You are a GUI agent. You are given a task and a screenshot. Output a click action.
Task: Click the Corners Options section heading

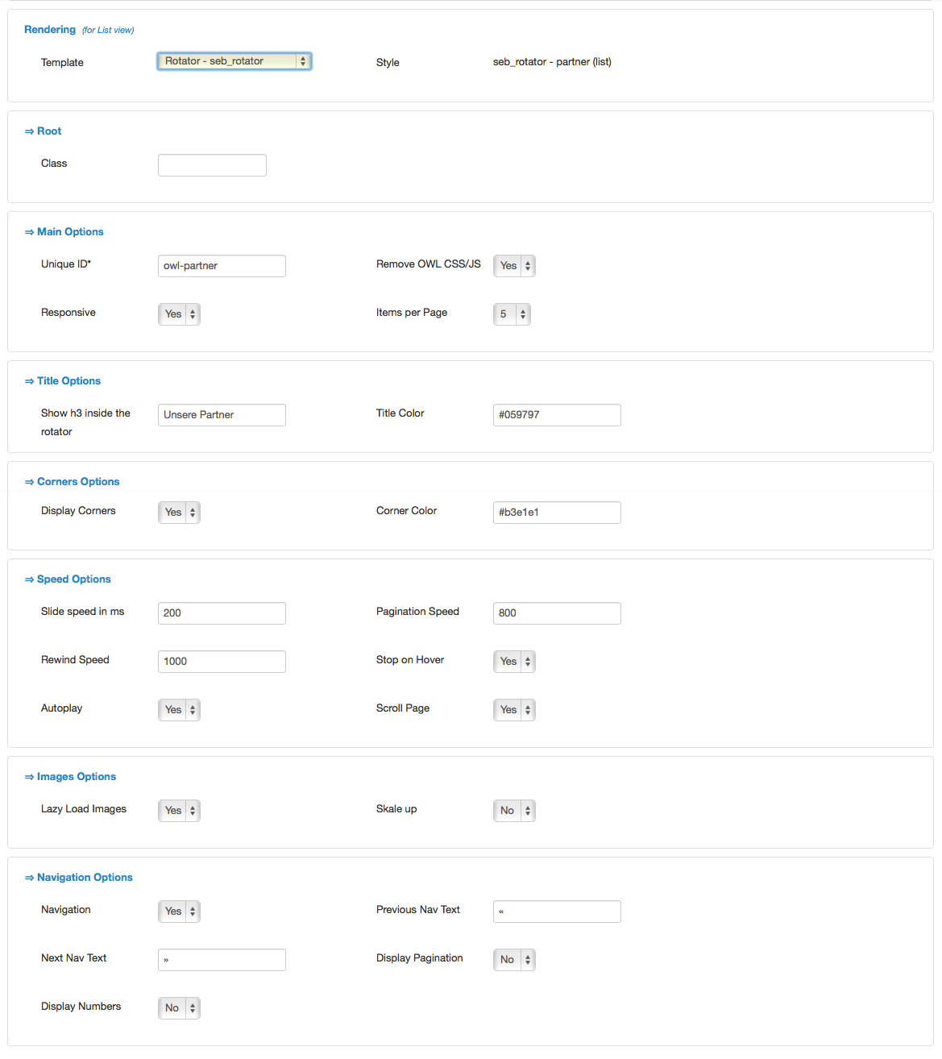(x=73, y=482)
